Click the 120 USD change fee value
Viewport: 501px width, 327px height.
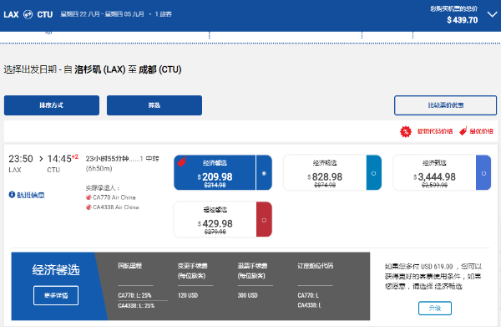(188, 295)
